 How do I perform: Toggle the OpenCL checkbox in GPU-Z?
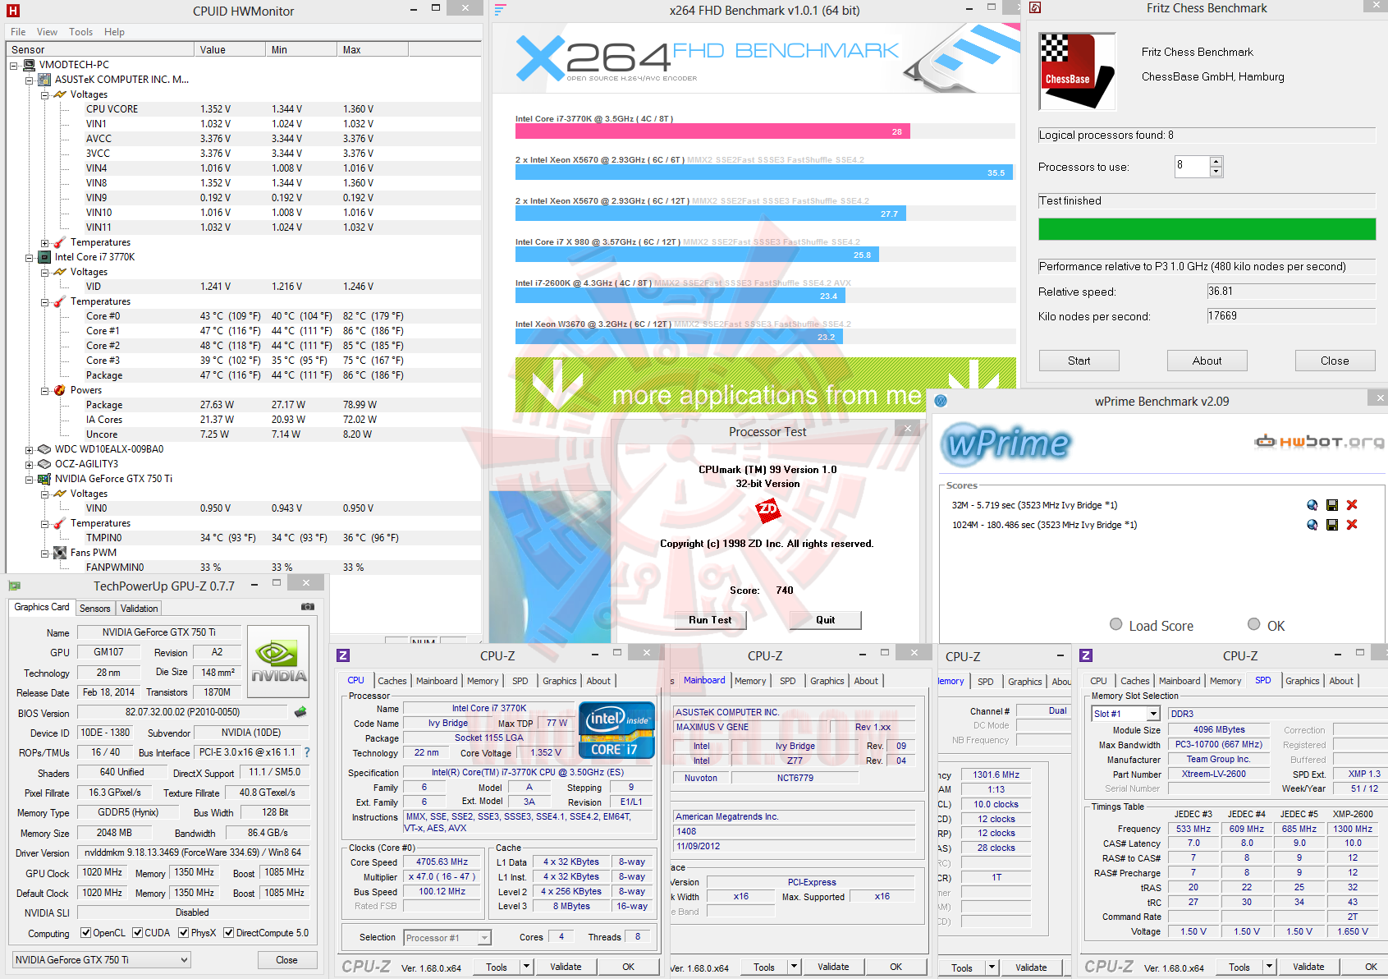[85, 933]
